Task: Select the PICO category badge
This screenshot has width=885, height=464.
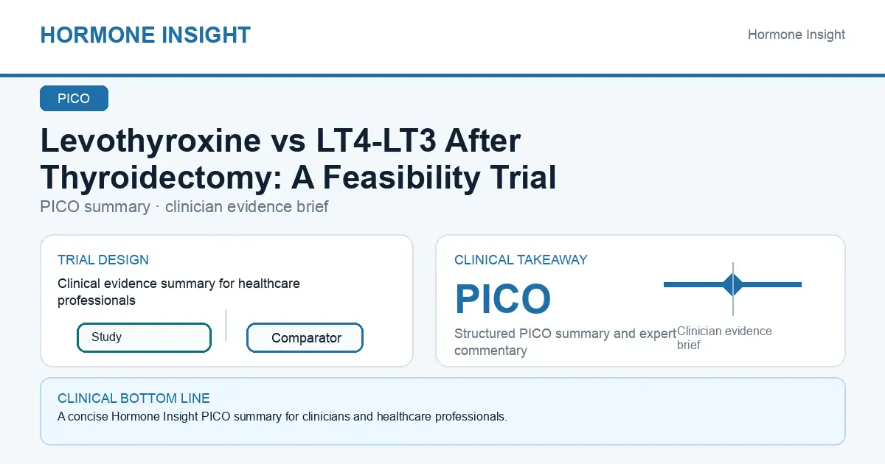Action: click(74, 99)
